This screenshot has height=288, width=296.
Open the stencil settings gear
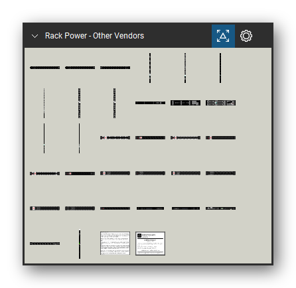click(246, 36)
